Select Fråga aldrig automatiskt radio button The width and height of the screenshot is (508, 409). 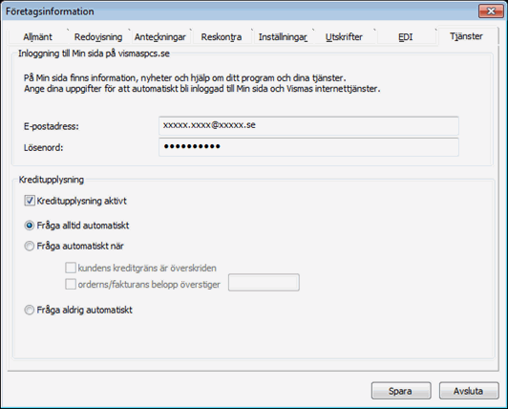click(x=30, y=310)
